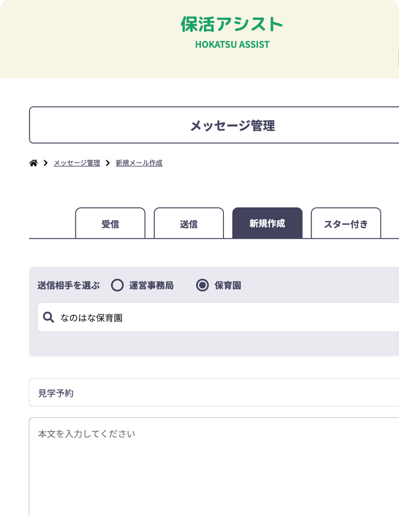Click the 見学予約 subject field
Viewport: 399px width, 516px height.
(213, 393)
